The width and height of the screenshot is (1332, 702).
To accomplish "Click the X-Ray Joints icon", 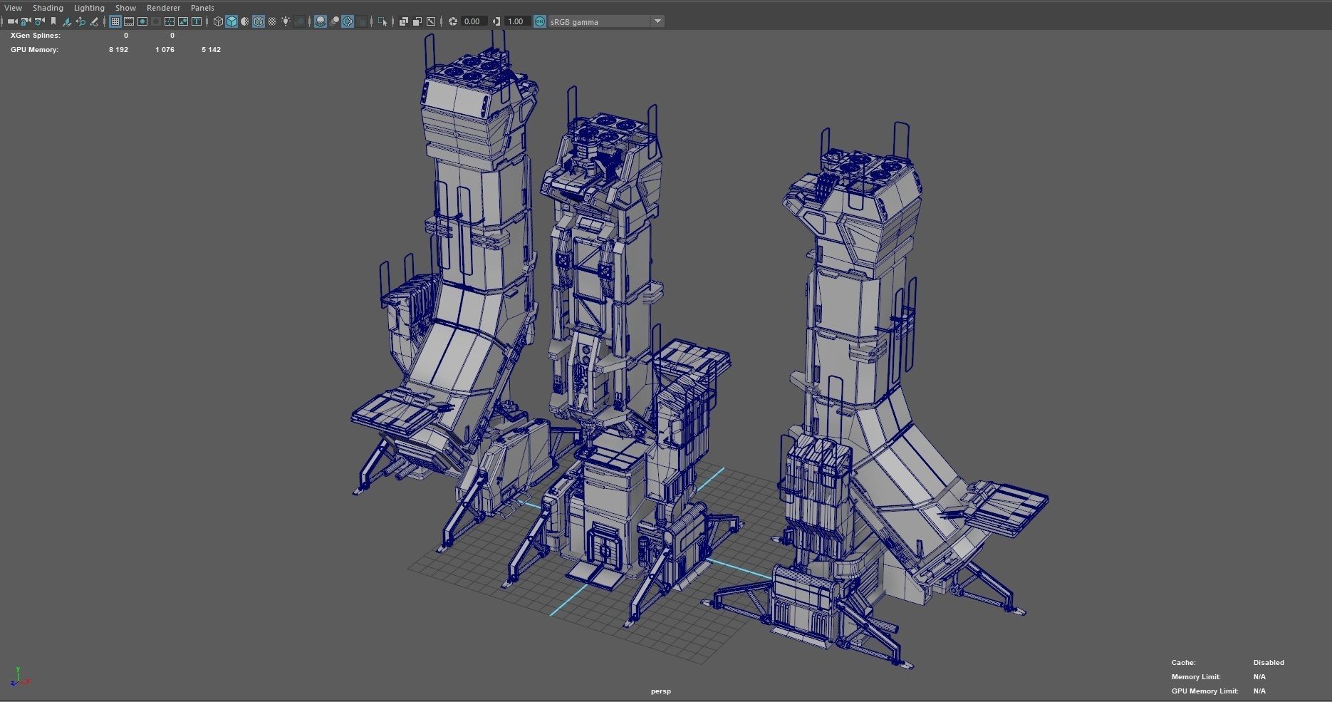I will 431,21.
